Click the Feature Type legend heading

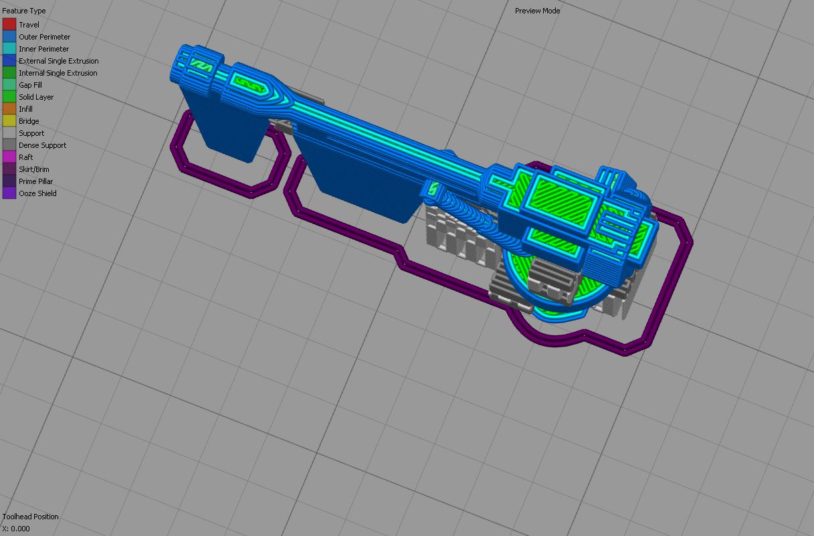coord(23,11)
